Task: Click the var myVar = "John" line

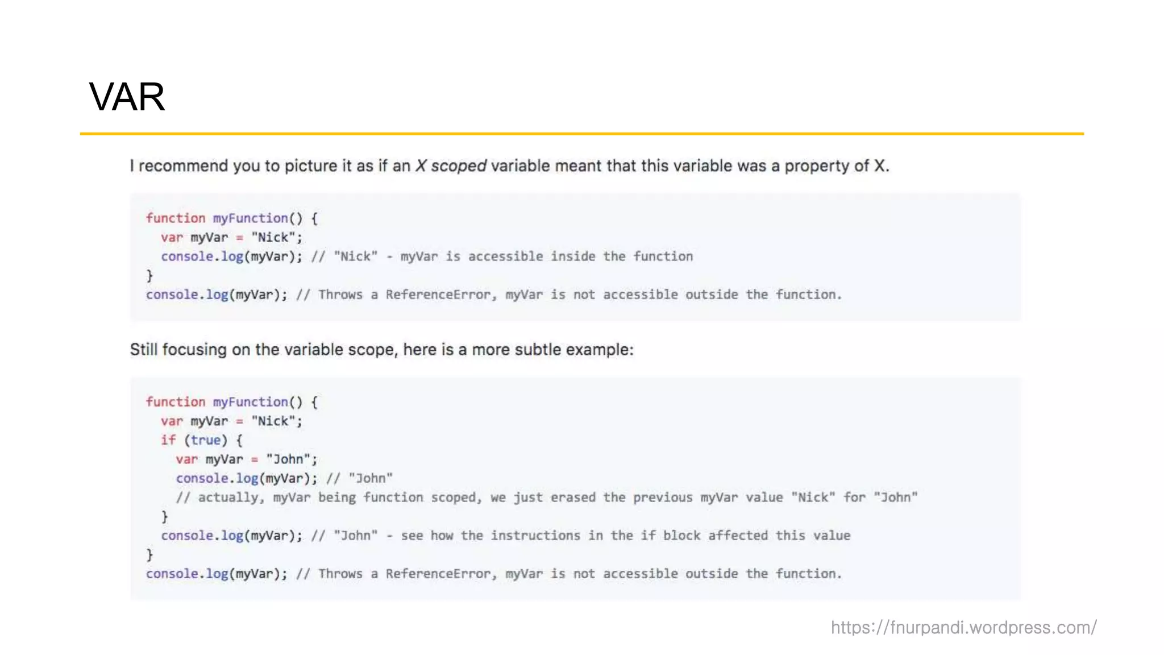Action: (246, 459)
